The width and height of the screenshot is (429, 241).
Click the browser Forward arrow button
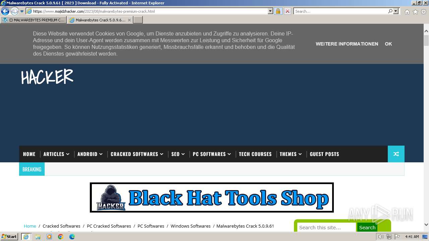[14, 11]
